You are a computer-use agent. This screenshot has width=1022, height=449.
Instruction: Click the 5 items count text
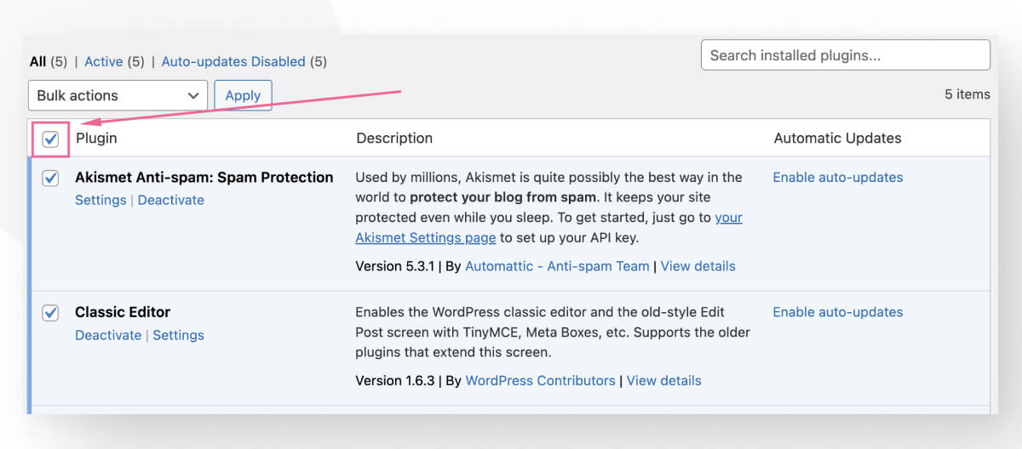pyautogui.click(x=967, y=94)
